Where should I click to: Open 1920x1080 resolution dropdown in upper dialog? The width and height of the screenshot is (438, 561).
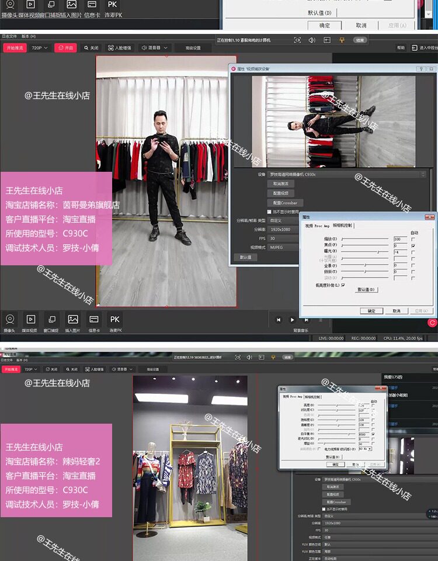283,229
